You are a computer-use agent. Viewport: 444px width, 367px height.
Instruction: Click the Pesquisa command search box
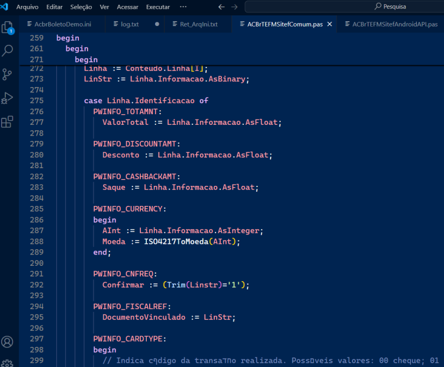click(x=345, y=7)
